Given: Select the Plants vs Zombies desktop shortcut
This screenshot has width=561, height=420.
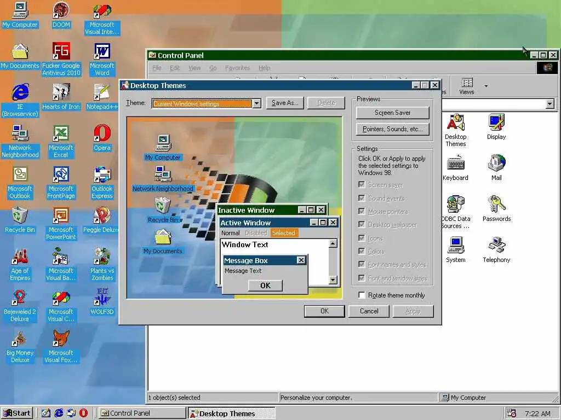Looking at the screenshot, I should click(x=102, y=265).
